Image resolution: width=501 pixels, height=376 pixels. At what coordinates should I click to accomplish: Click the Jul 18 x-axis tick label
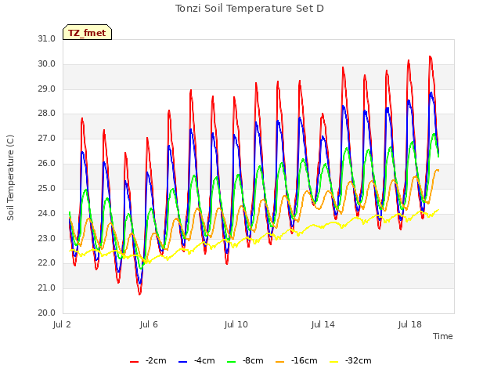[410, 325]
